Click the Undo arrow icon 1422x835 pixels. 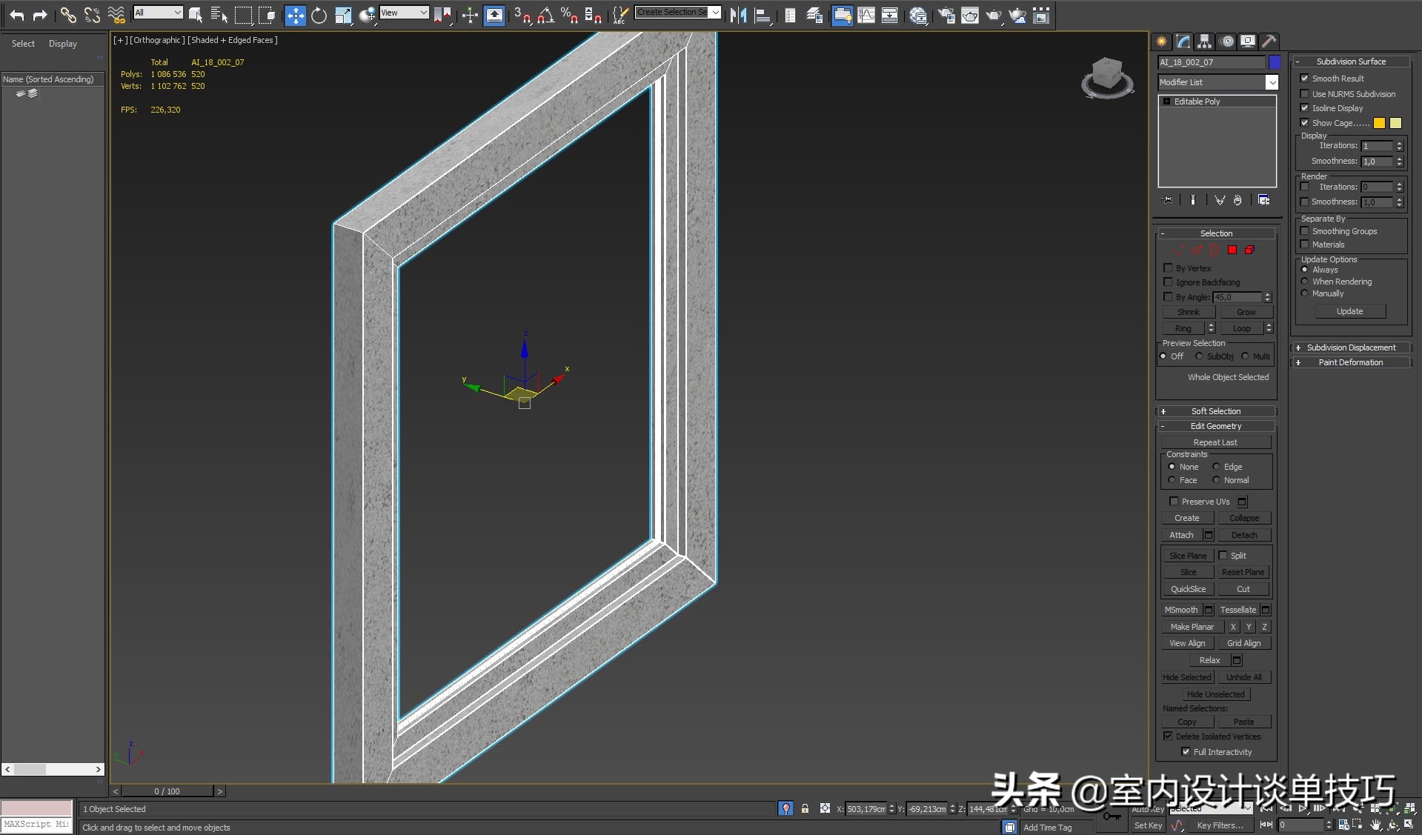coord(16,15)
